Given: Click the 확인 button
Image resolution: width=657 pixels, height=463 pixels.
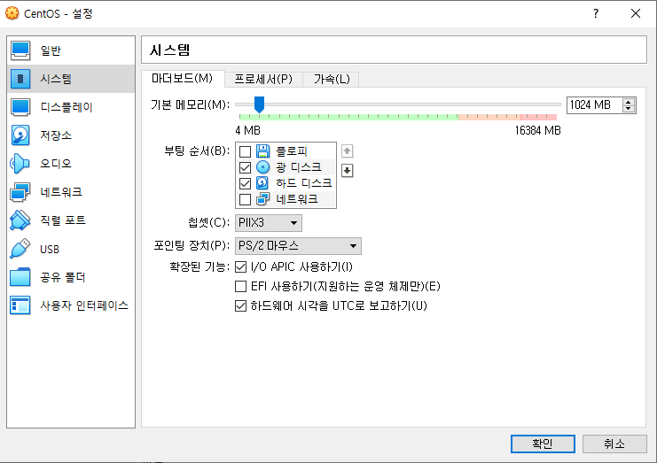Looking at the screenshot, I should point(543,444).
